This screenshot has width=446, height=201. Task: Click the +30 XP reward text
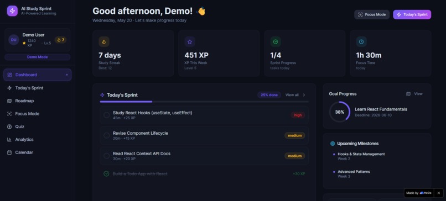(x=299, y=174)
